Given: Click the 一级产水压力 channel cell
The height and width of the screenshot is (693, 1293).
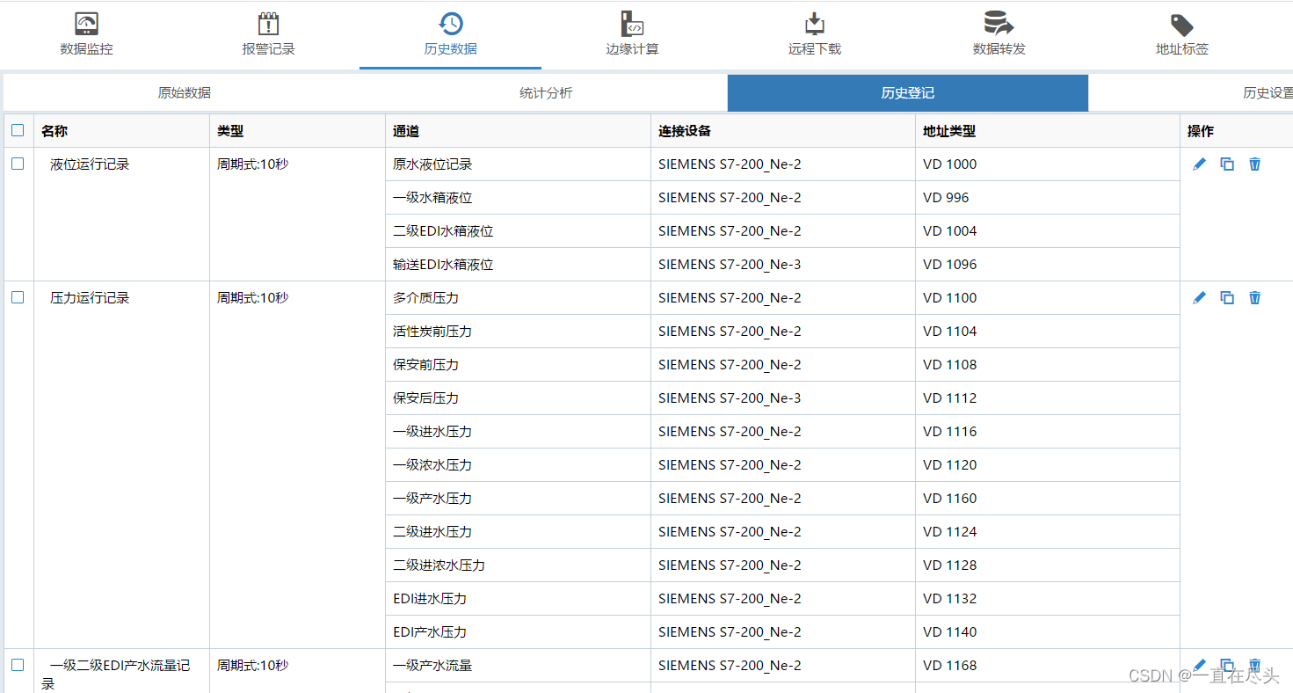Looking at the screenshot, I should coord(518,499).
